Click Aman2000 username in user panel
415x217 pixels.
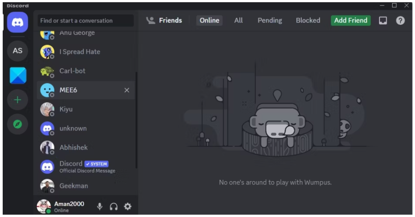(69, 204)
